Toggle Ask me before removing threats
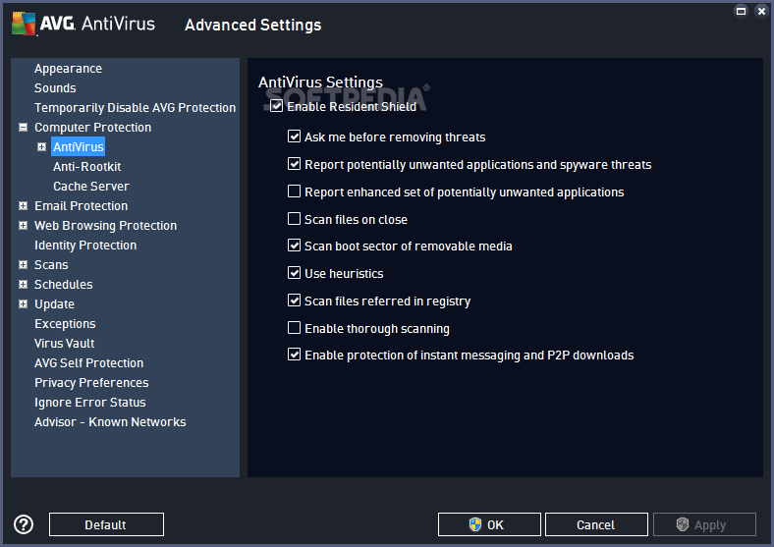The width and height of the screenshot is (774, 547). [x=295, y=137]
